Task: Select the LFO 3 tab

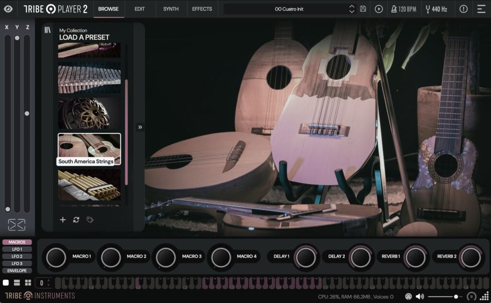Action: 17,264
